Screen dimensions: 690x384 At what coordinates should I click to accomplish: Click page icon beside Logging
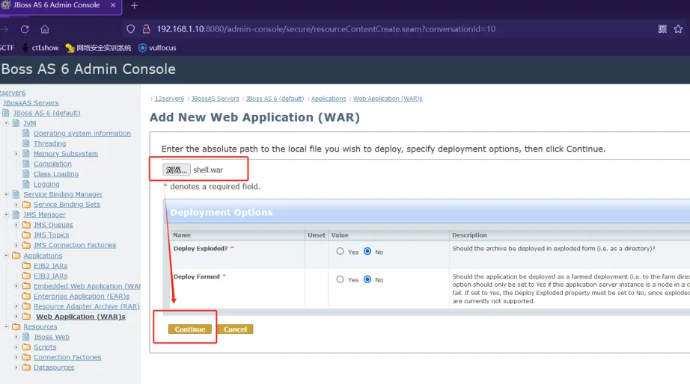point(26,184)
